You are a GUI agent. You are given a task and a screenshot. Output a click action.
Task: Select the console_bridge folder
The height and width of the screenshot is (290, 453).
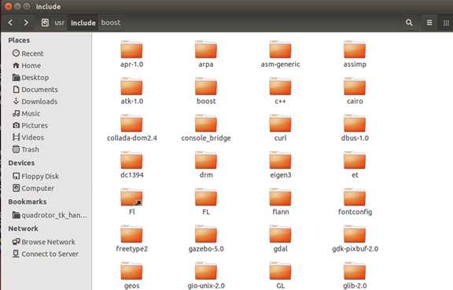click(206, 128)
